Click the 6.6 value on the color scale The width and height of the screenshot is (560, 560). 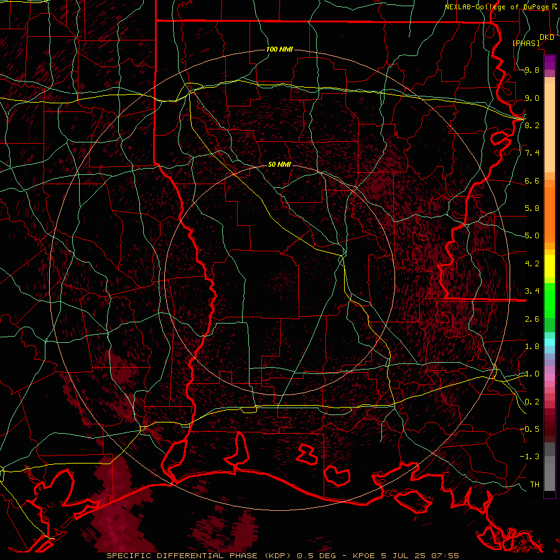(532, 180)
